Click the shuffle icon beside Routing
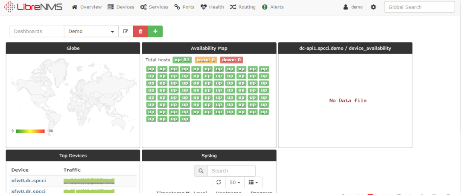Viewport: 461px width, 195px height. pyautogui.click(x=233, y=7)
